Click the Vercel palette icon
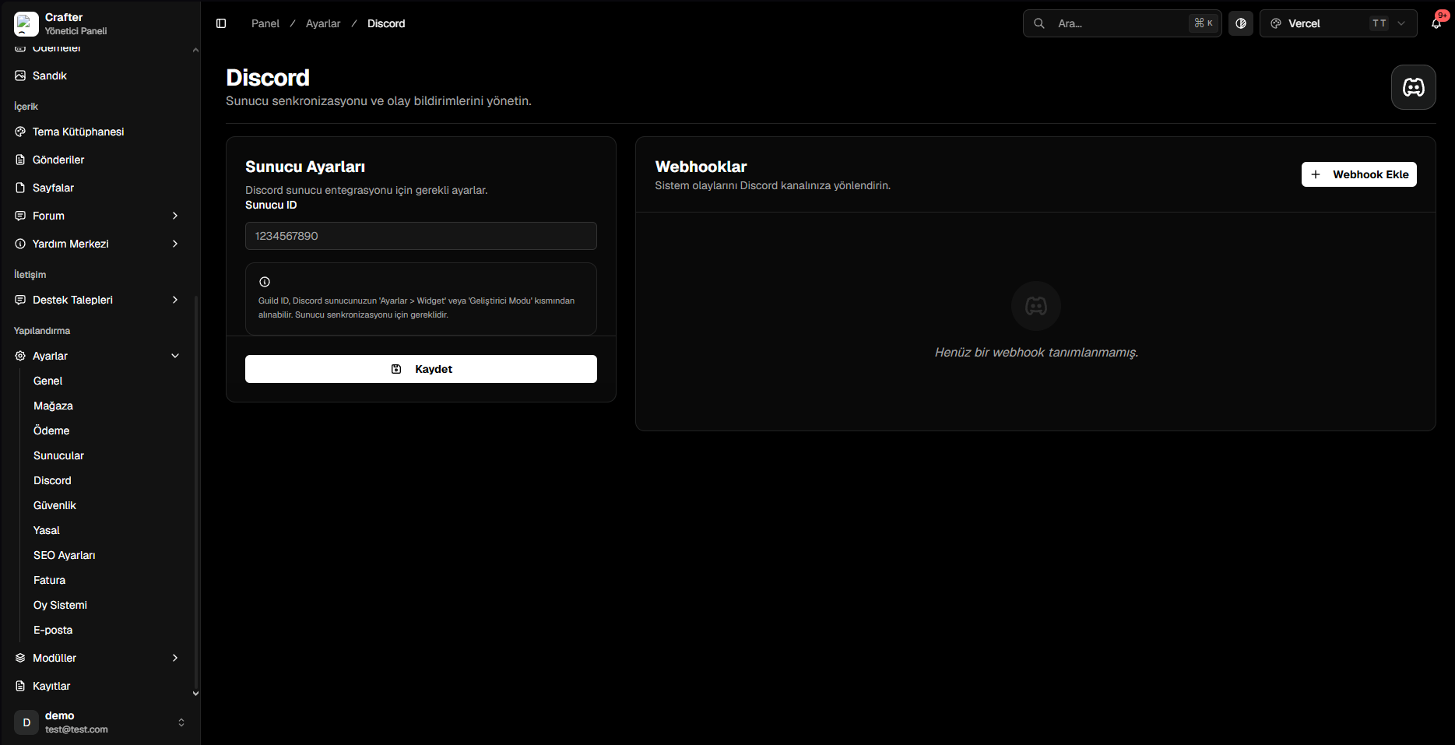Viewport: 1455px width, 745px height. click(1276, 23)
